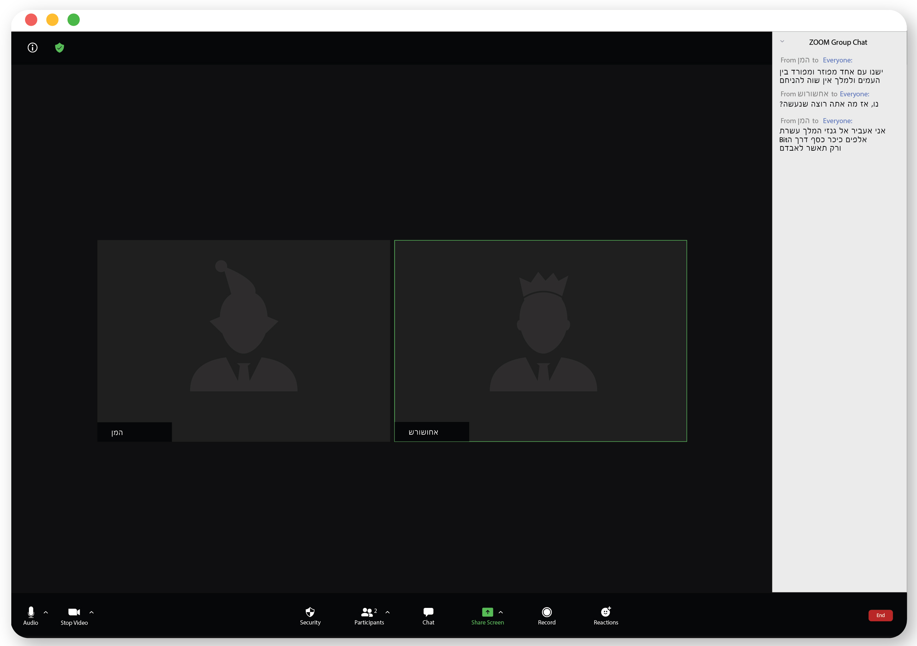Toggle the Chat panel
917x646 pixels.
click(x=428, y=615)
